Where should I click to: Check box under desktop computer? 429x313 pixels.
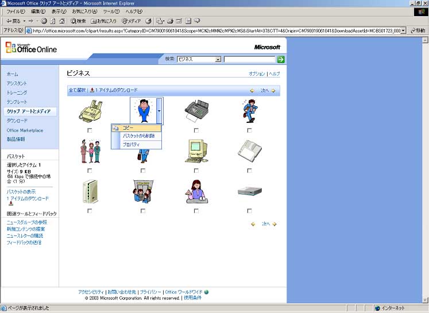(196, 171)
